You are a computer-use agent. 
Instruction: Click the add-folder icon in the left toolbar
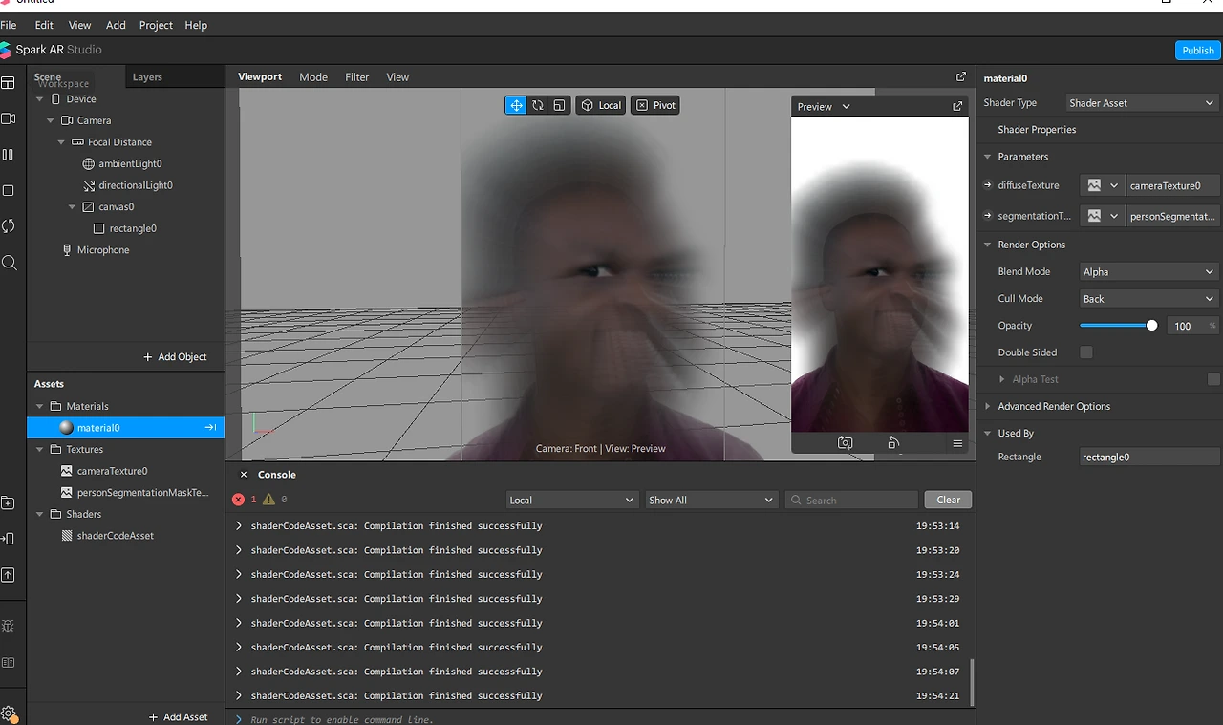9,503
